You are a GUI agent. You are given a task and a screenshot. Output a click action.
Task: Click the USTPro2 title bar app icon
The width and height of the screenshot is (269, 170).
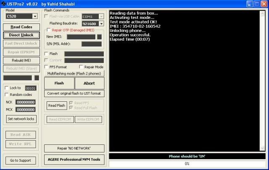click(x=3, y=4)
